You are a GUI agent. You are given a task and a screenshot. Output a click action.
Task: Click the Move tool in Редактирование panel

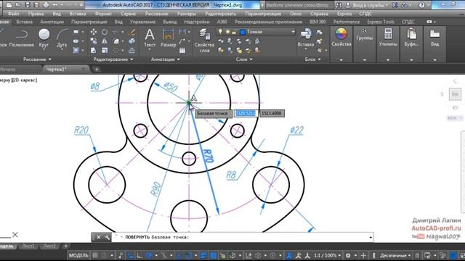[x=94, y=32]
